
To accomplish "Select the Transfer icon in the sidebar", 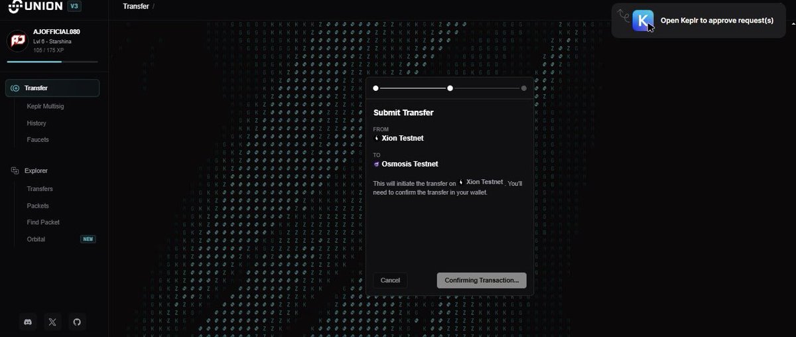I will tap(15, 88).
